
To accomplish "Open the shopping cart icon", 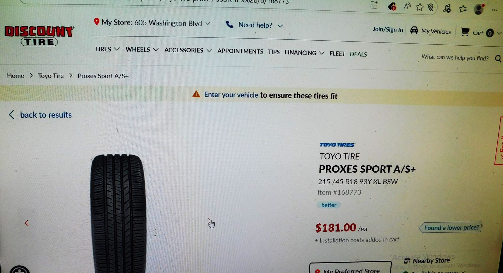I will pos(465,32).
